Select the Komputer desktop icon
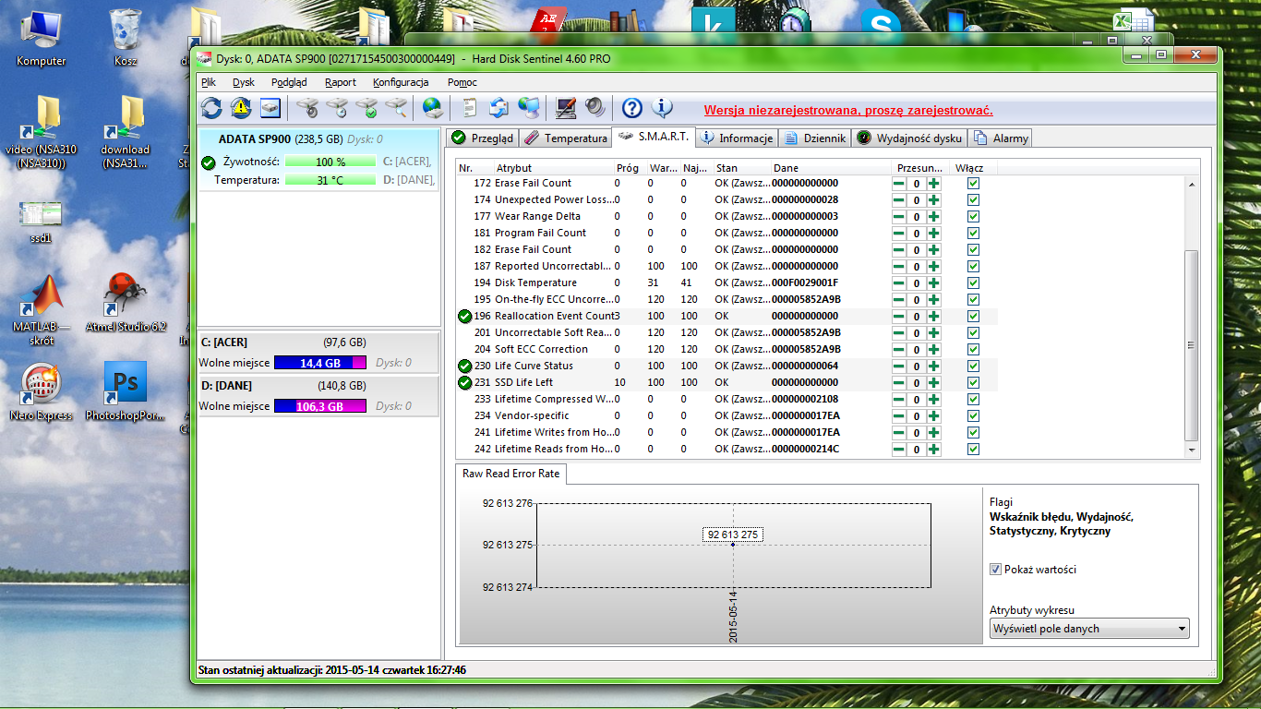This screenshot has width=1261, height=709. click(x=42, y=38)
